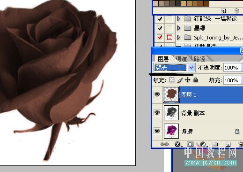This screenshot has height=172, width=243.
Task: Lock image pixels with the brush icon
Action: click(x=180, y=80)
